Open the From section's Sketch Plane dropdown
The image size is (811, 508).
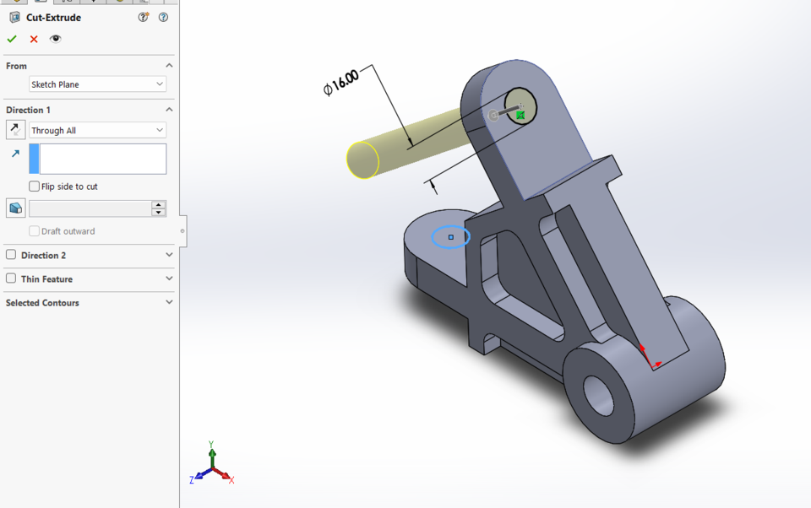(x=96, y=84)
